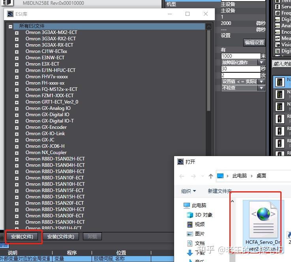
Task: Click 新建文件夹 in the file dialog toolbar
Action: click(x=220, y=191)
